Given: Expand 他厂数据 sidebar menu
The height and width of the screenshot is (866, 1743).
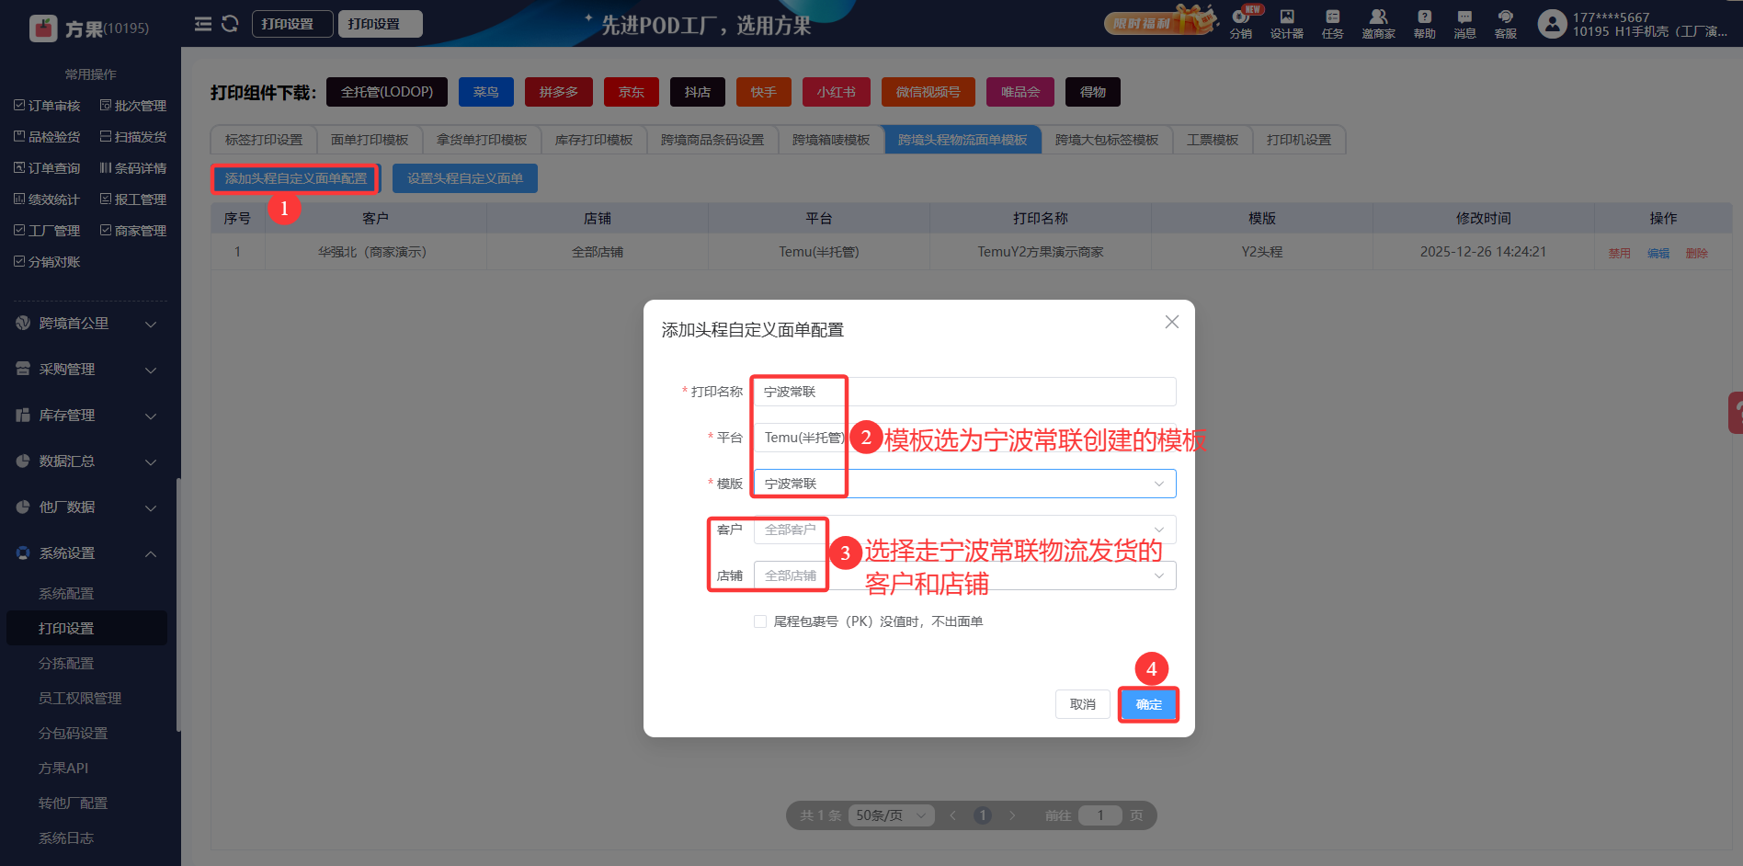Looking at the screenshot, I should [87, 507].
